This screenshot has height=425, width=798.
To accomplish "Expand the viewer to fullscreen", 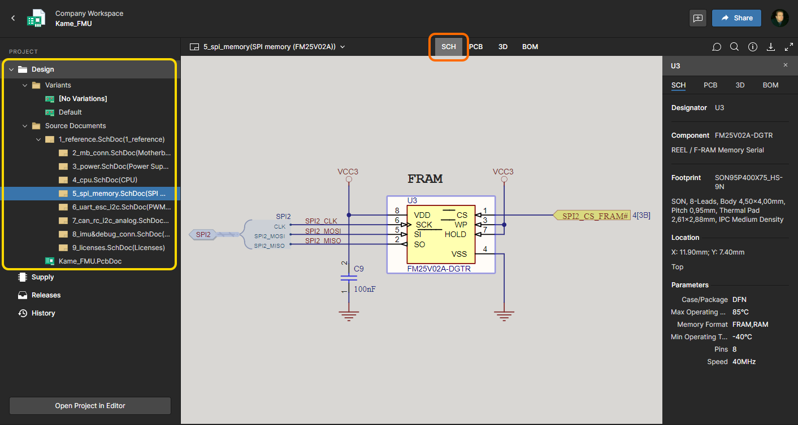I will (789, 47).
